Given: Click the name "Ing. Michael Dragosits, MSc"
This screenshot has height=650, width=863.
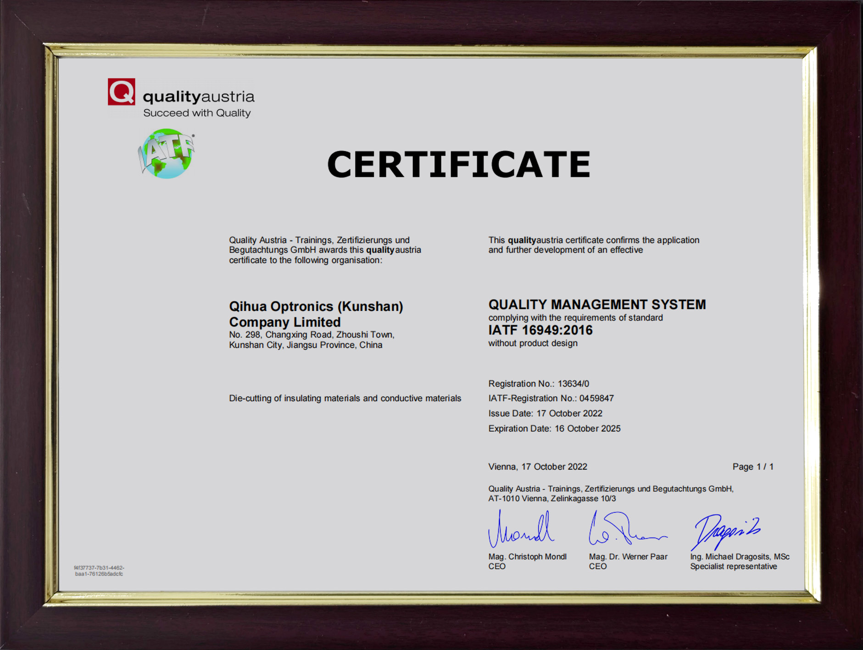Looking at the screenshot, I should pos(740,556).
